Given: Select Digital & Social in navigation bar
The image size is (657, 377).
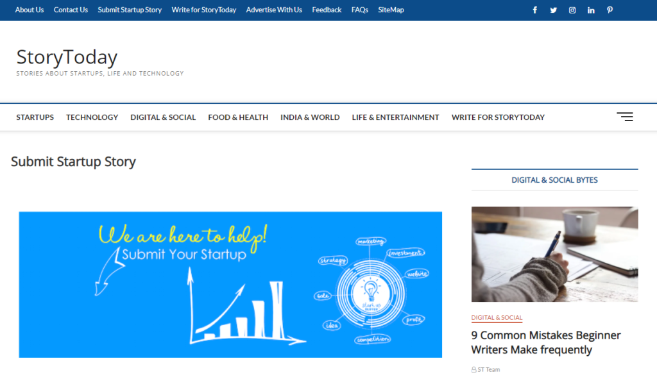Looking at the screenshot, I should [163, 117].
